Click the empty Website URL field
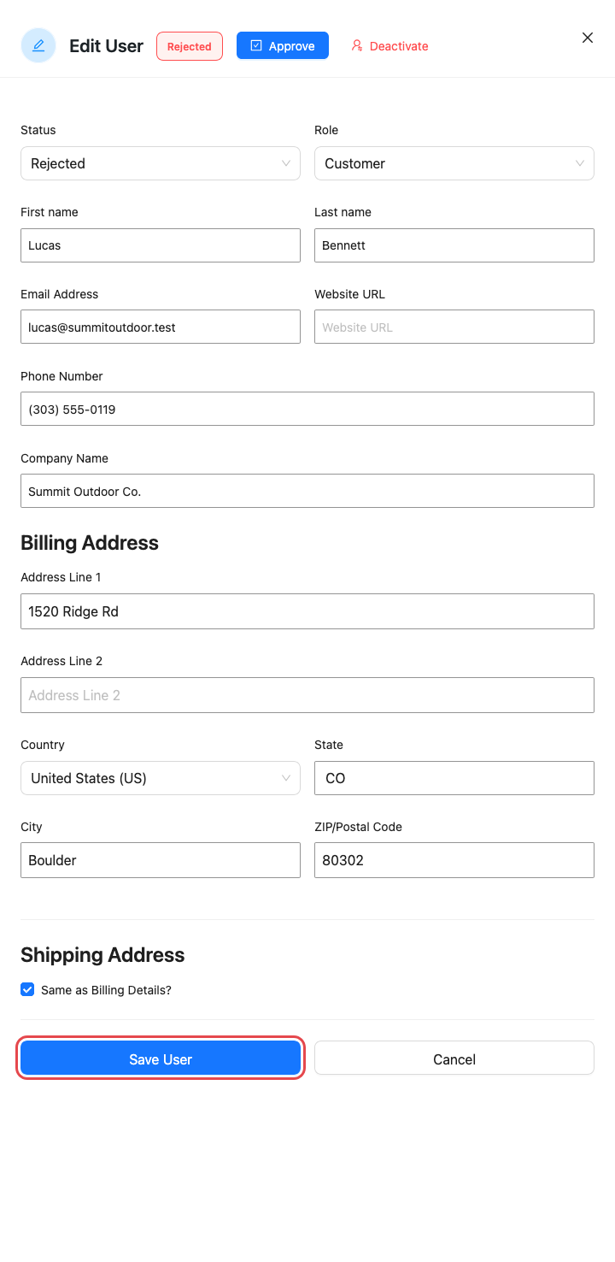 click(x=454, y=327)
